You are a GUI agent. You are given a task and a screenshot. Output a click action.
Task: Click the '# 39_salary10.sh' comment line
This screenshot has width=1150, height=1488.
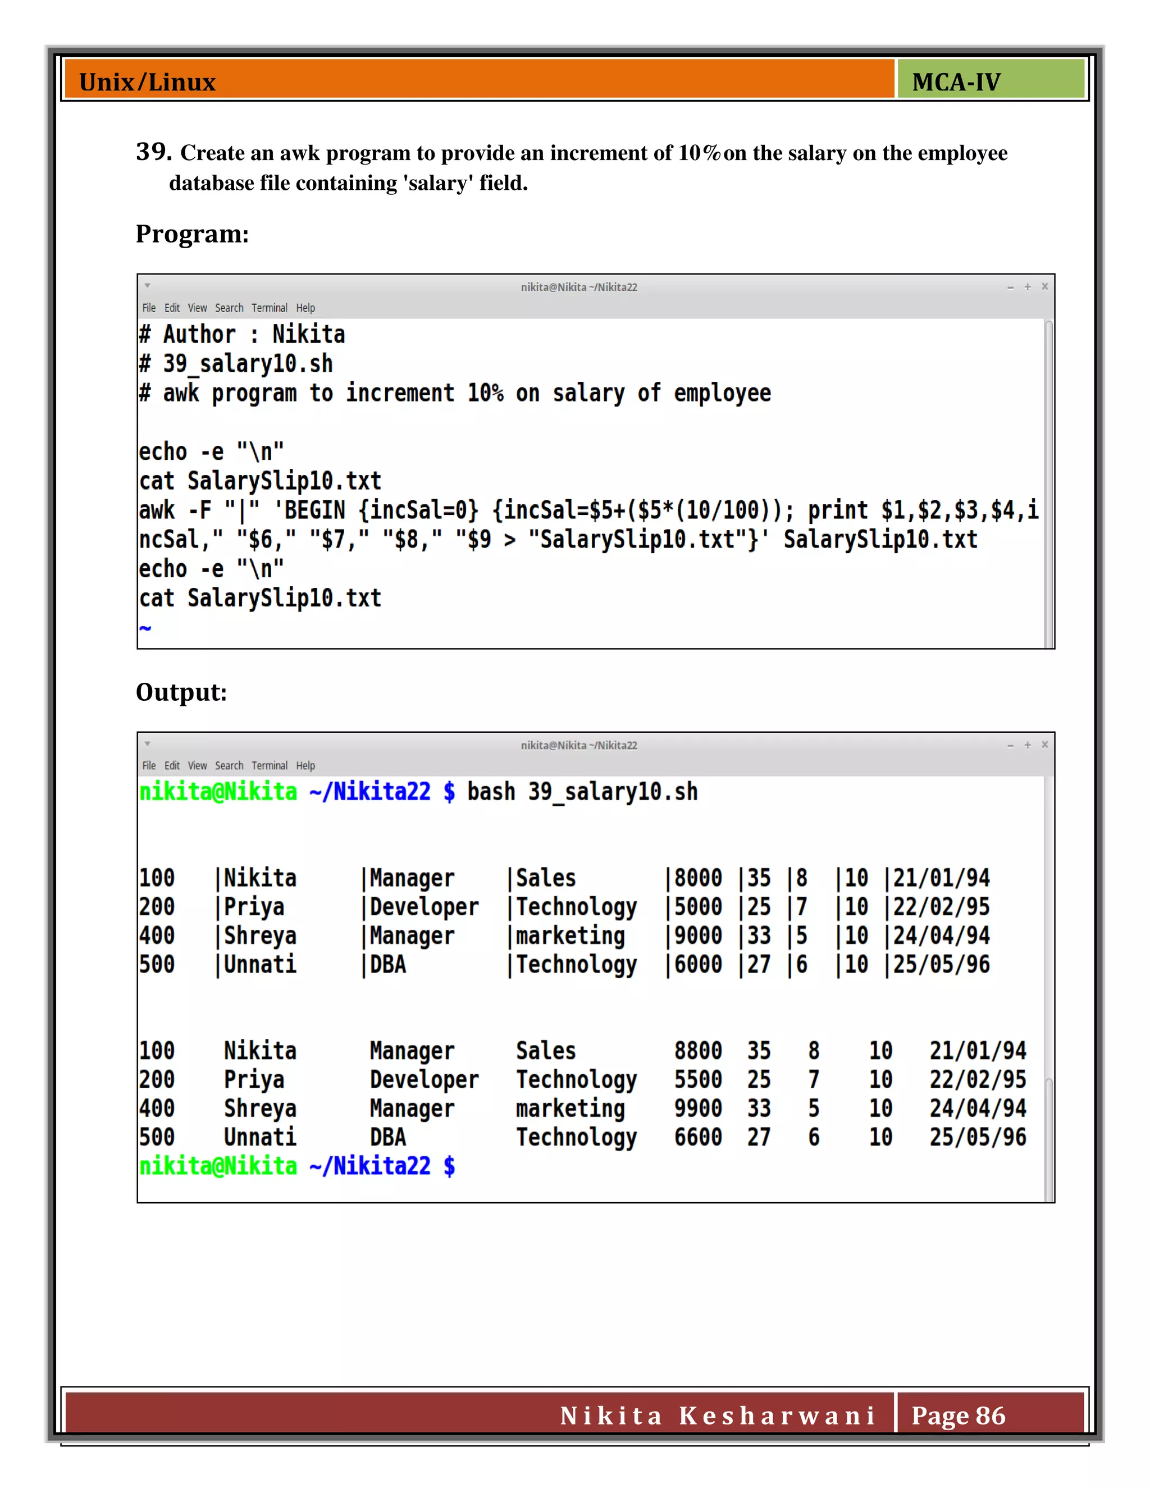(236, 364)
